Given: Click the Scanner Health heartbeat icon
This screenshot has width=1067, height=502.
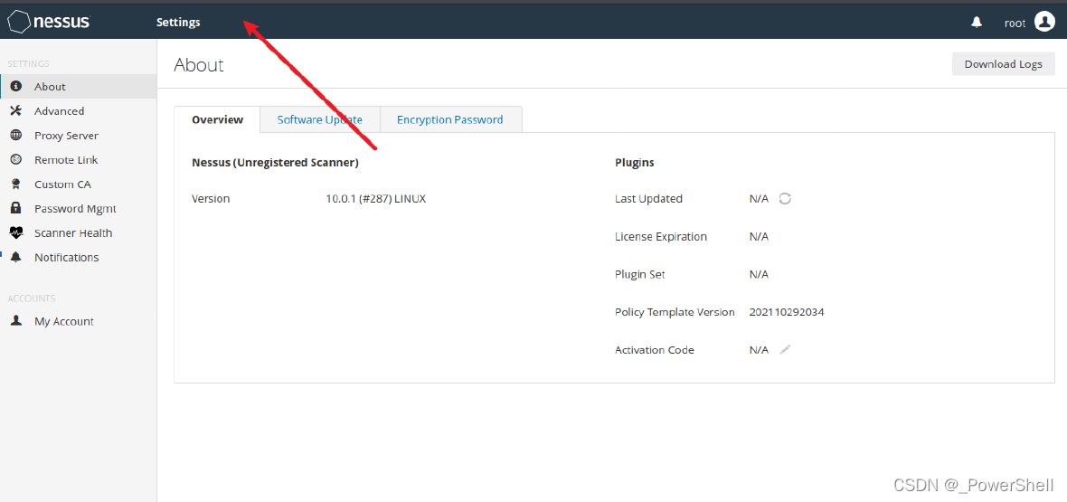Looking at the screenshot, I should point(16,233).
